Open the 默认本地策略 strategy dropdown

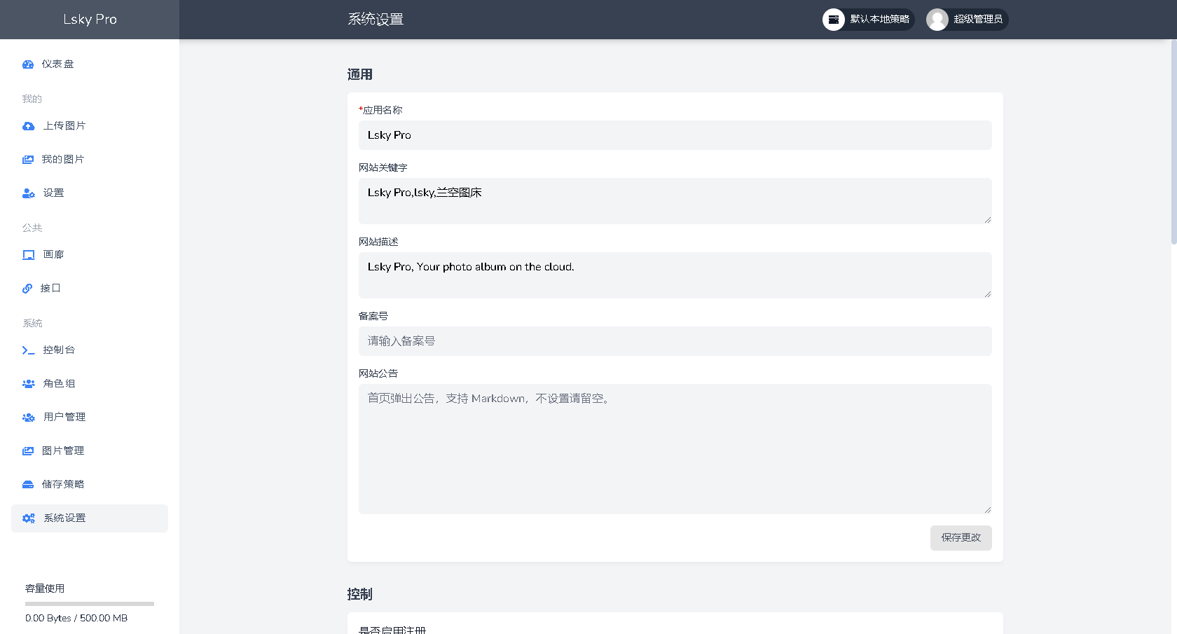pyautogui.click(x=869, y=20)
